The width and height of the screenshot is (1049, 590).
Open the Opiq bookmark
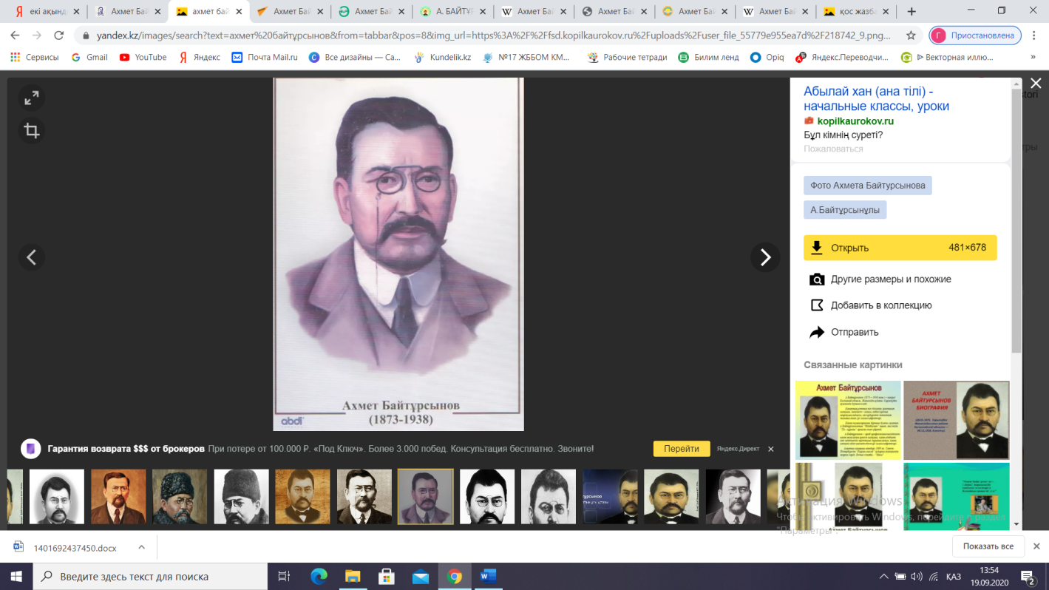(767, 57)
